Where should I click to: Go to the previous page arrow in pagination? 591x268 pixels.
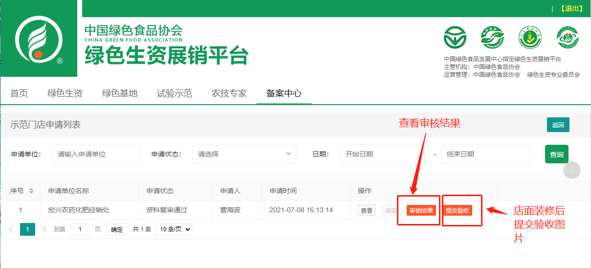coord(11,229)
